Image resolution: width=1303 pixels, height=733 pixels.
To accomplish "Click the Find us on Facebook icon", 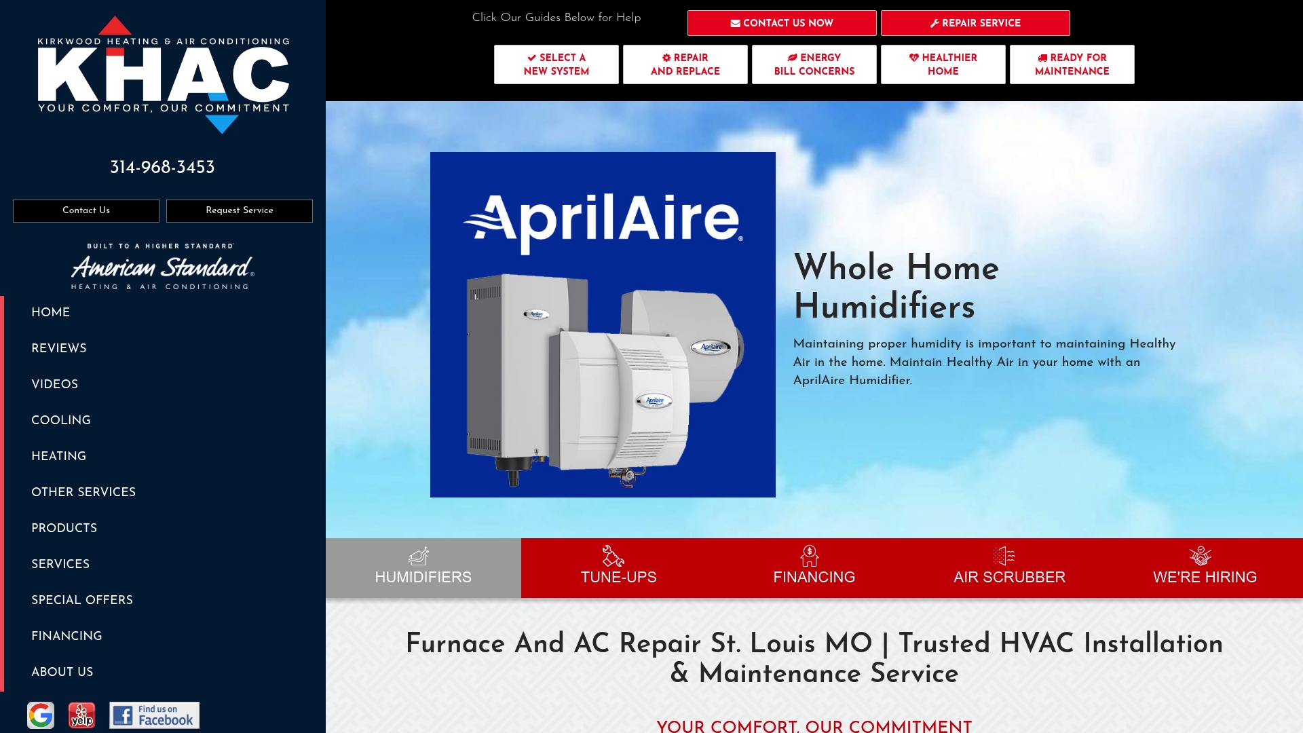I will (154, 715).
